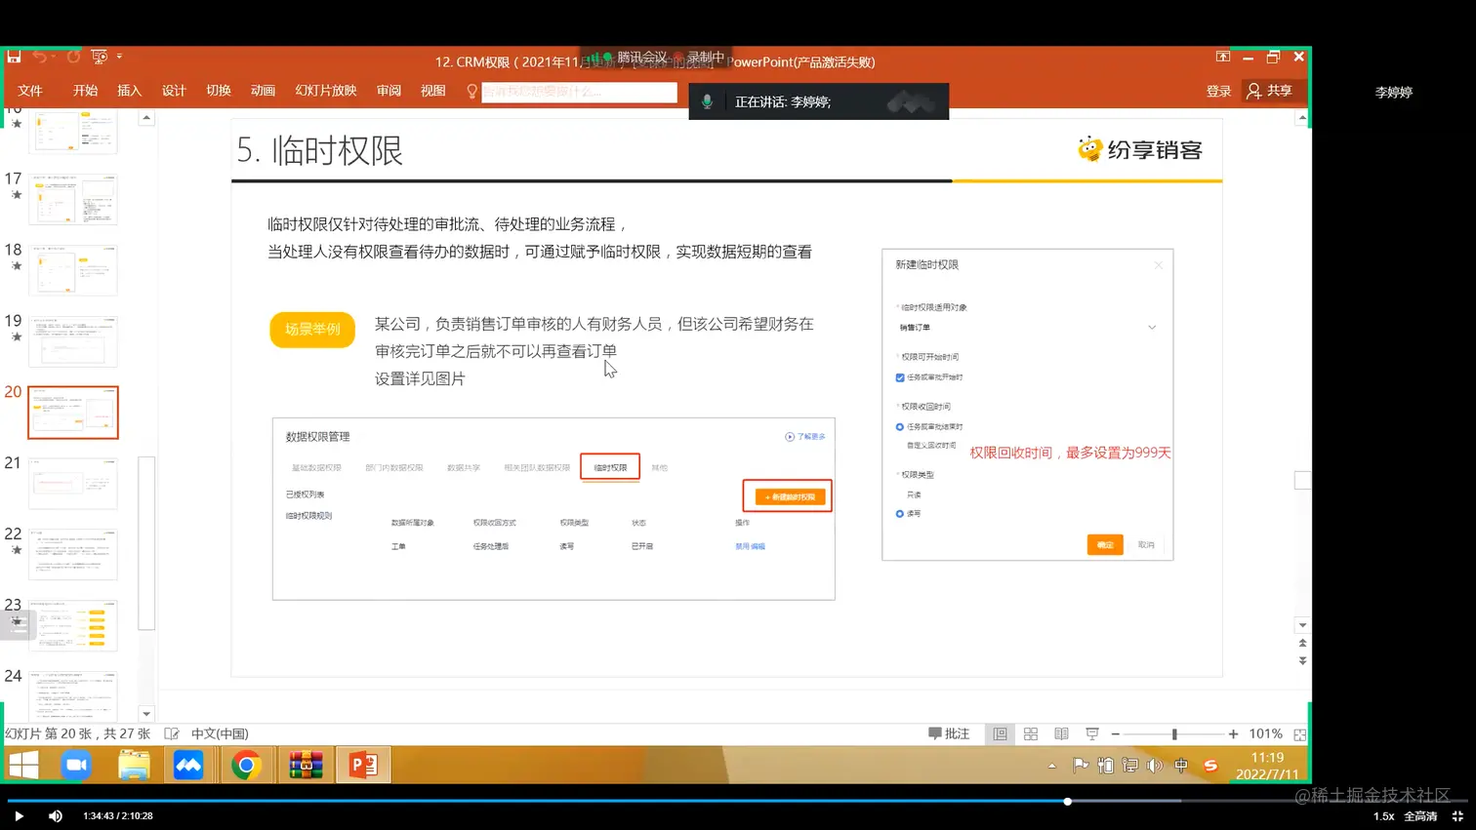Viewport: 1476px width, 830px height.
Task: Start slideshow from beginning via quick access icon
Action: coord(99,57)
